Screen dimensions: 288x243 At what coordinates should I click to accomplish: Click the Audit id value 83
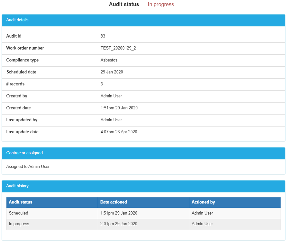click(x=102, y=36)
